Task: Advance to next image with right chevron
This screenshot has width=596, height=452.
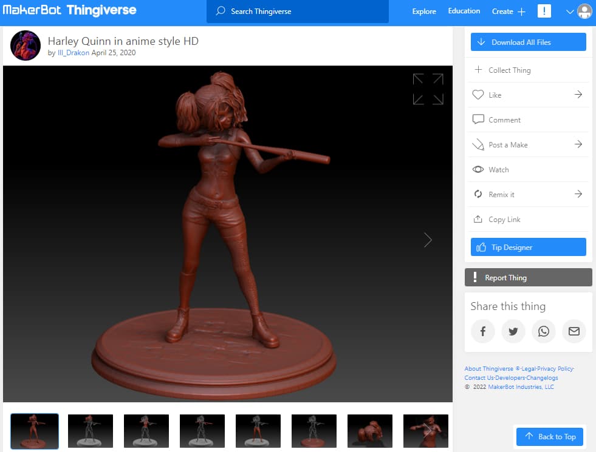Action: coord(428,240)
